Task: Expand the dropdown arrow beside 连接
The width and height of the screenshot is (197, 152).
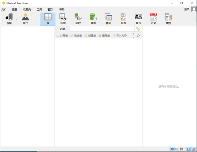Action: pos(17,19)
